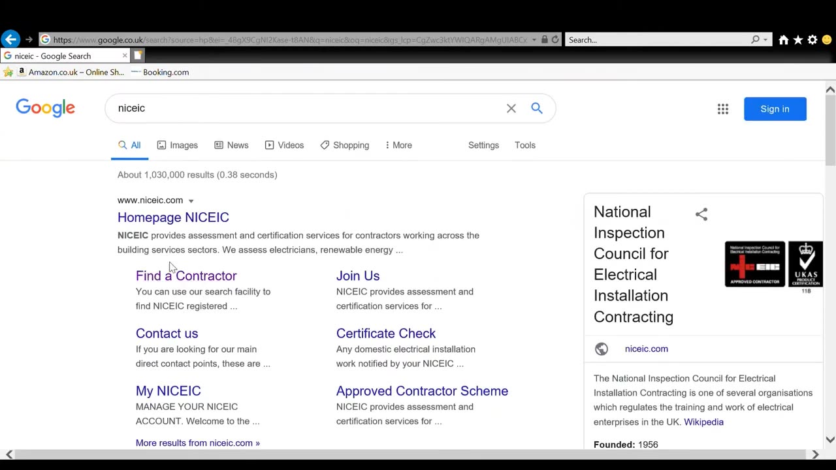Screen dimensions: 836x470
Task: Click the padlock security icon
Action: click(544, 40)
